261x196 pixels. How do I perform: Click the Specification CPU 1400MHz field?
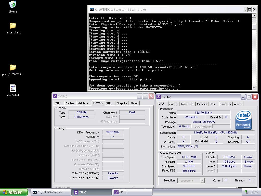[x=216, y=132]
